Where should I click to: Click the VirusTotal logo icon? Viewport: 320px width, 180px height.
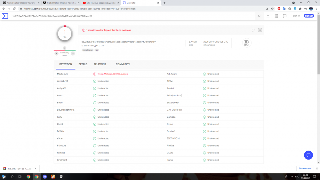5,16
